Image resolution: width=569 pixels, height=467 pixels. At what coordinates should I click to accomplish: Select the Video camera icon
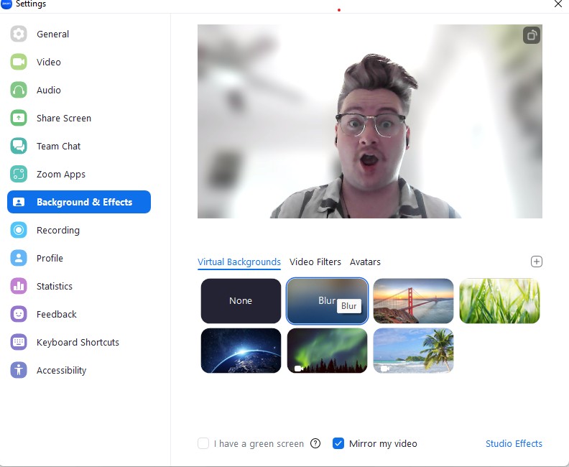coord(19,62)
